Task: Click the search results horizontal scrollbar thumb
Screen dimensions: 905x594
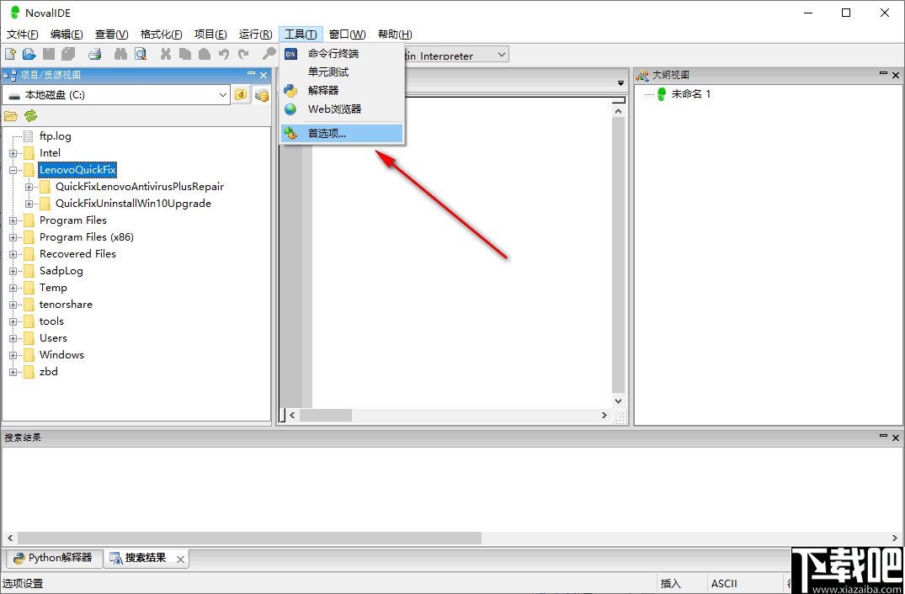Action: click(x=249, y=538)
